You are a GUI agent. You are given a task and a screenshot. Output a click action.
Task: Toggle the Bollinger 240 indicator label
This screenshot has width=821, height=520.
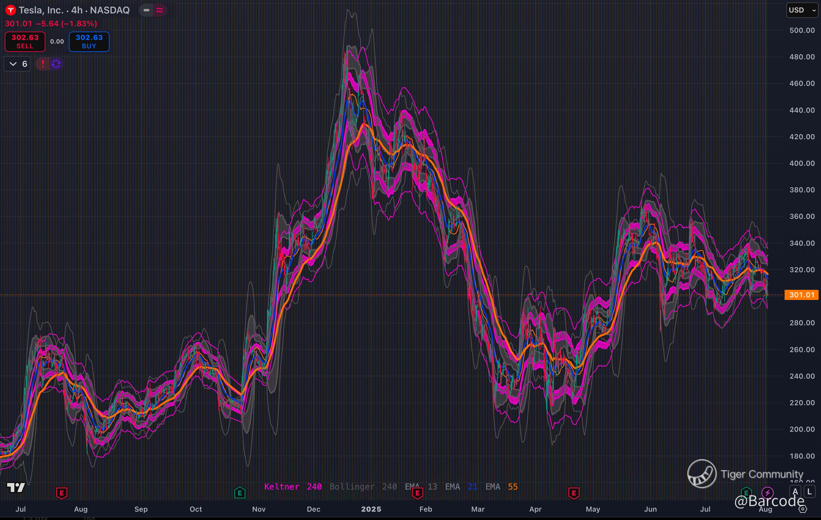[363, 487]
